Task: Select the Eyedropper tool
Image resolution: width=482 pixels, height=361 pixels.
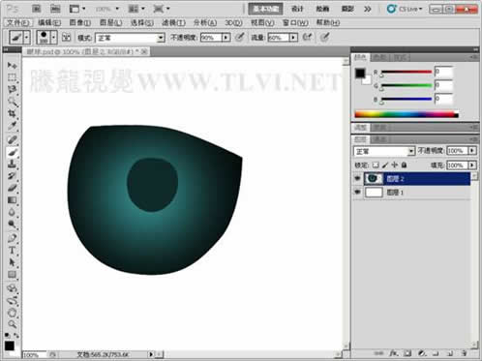Action: click(x=12, y=126)
